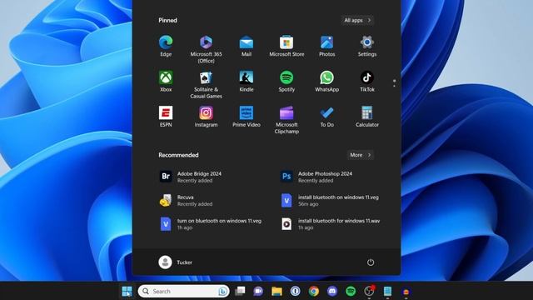Image resolution: width=533 pixels, height=300 pixels.
Task: Click the taskbar Search box
Action: click(x=183, y=291)
